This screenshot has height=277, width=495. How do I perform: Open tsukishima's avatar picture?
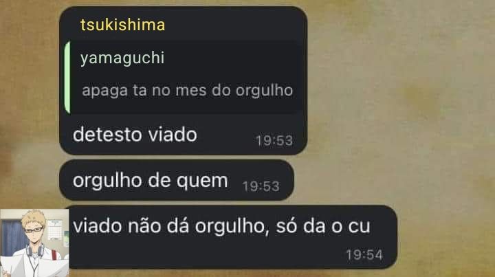click(x=34, y=243)
